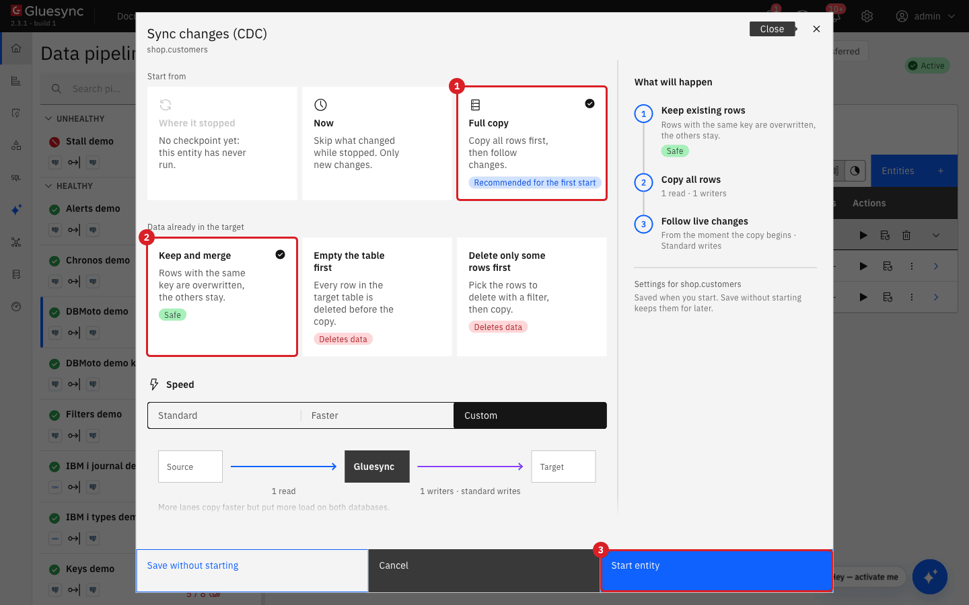
Task: Open the gauge dashboard sidebar icon
Action: tap(16, 307)
